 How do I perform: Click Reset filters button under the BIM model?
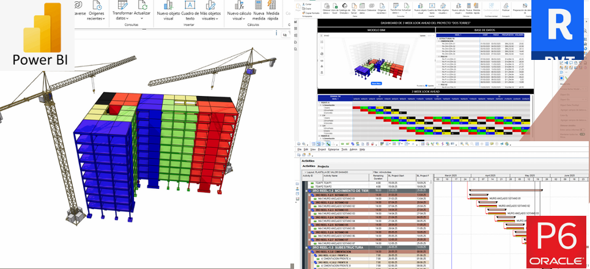pos(376,84)
